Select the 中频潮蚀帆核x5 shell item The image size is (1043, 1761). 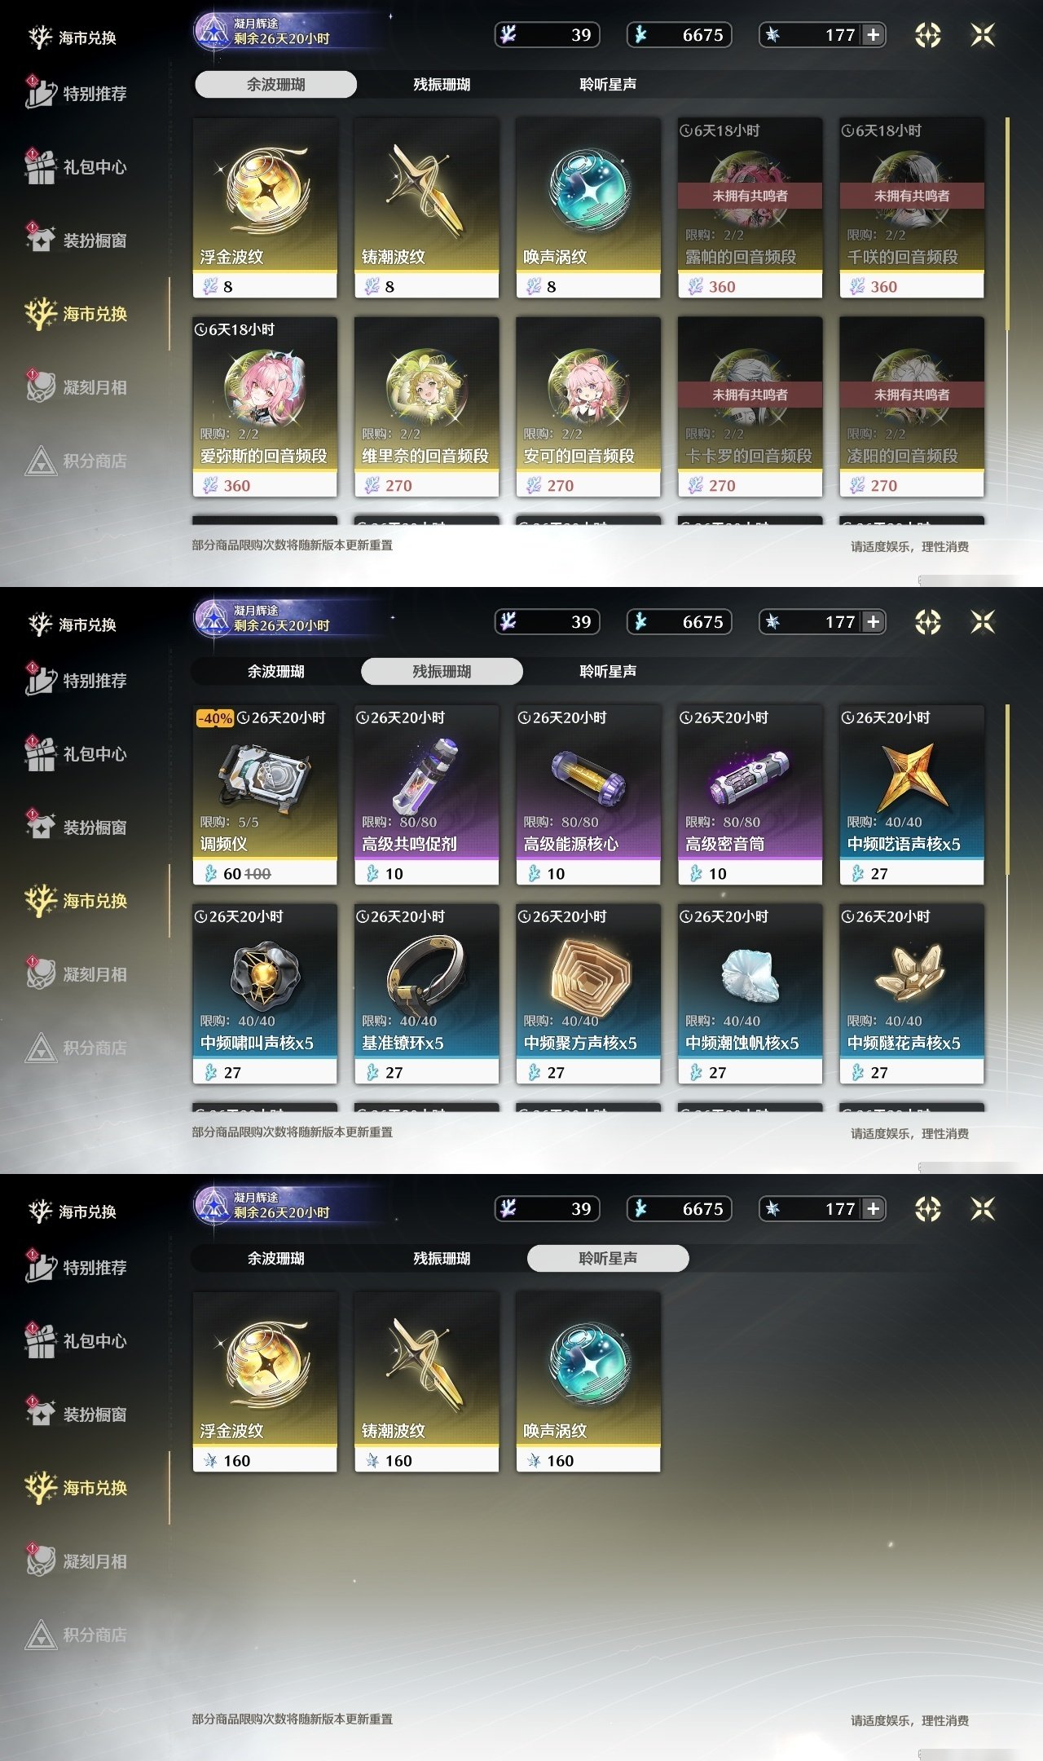pos(750,994)
